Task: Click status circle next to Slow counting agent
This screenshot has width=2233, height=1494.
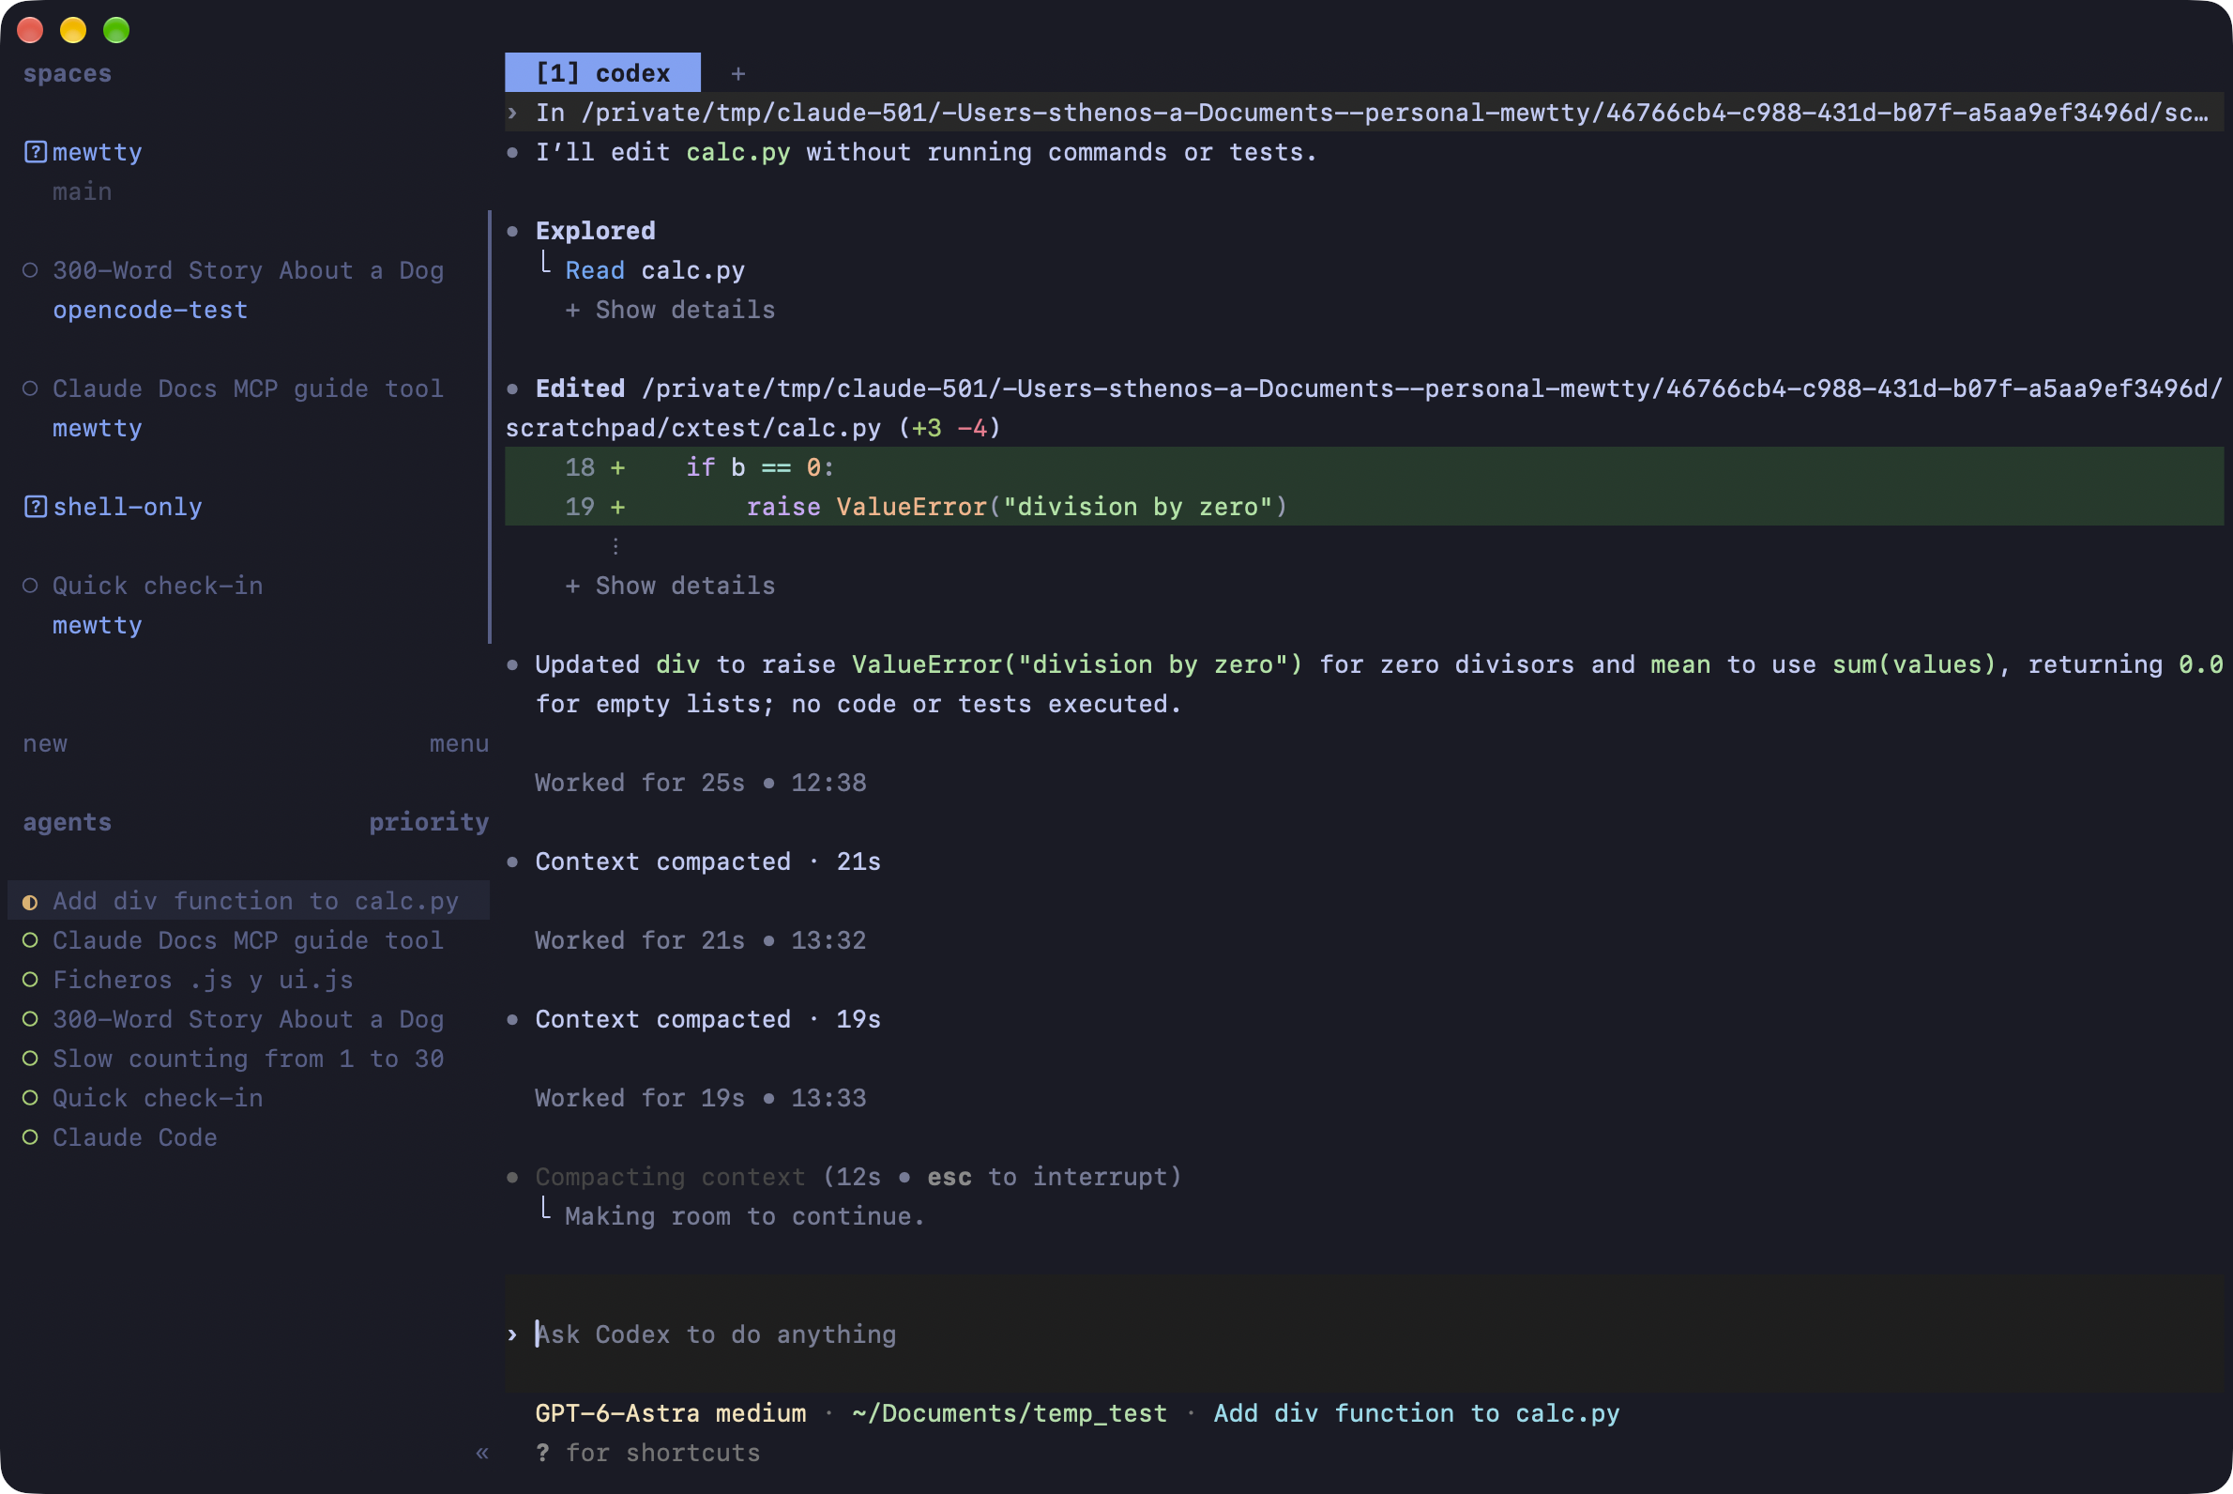Action: tap(30, 1059)
